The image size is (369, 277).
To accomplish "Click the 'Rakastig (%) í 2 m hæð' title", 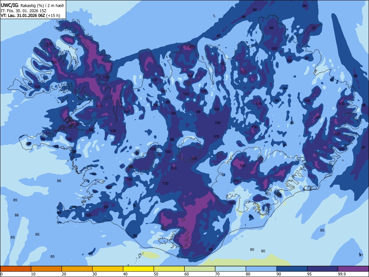I will [x=42, y=6].
